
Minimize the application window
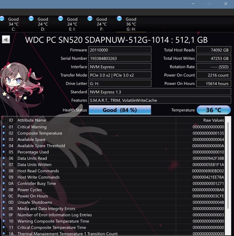(x=193, y=4)
